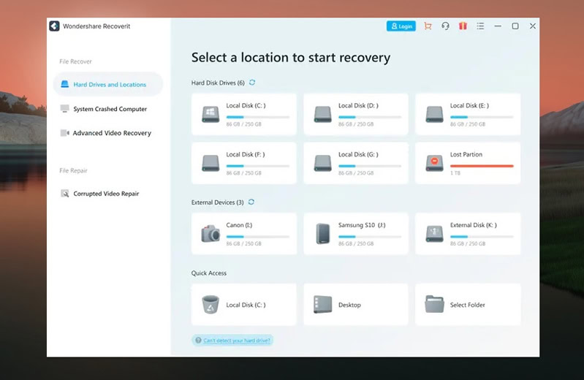Viewport: 584px width, 380px height.
Task: Select Local Disk (C:) Windows drive
Action: 244,114
